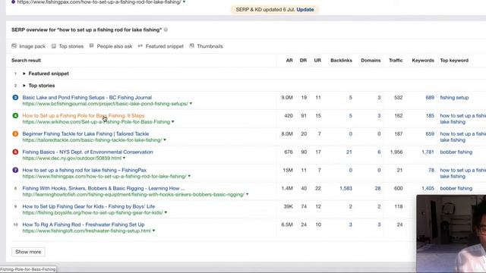This screenshot has height=273, width=486.
Task: Click keywords count 185 for wikiHow
Action: point(430,116)
